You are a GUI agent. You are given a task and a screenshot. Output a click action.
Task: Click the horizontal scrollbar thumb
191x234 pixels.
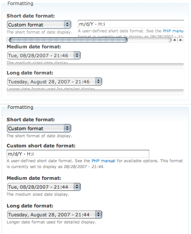(68, 40)
